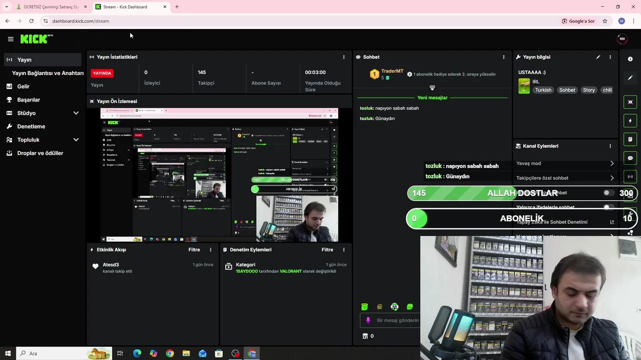
Task: Click the chevron under TraderMT leaderboard entry
Action: (x=432, y=88)
